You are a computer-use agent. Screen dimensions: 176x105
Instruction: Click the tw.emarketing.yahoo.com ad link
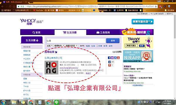(x=132, y=71)
